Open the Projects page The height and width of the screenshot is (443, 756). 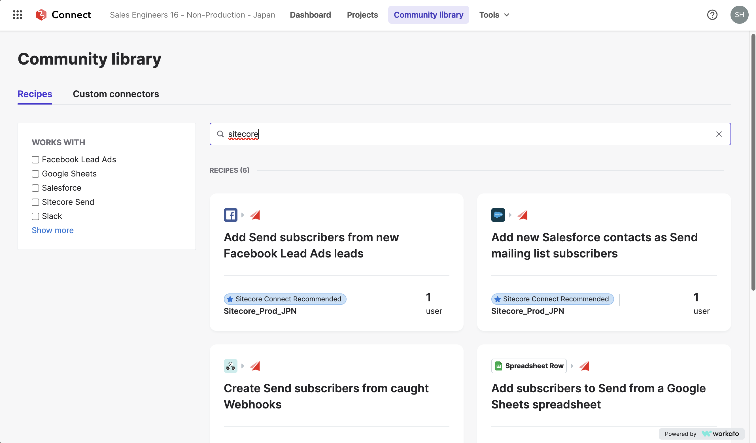point(362,15)
